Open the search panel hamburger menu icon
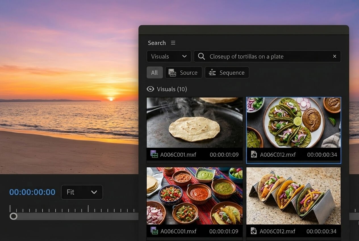 173,43
